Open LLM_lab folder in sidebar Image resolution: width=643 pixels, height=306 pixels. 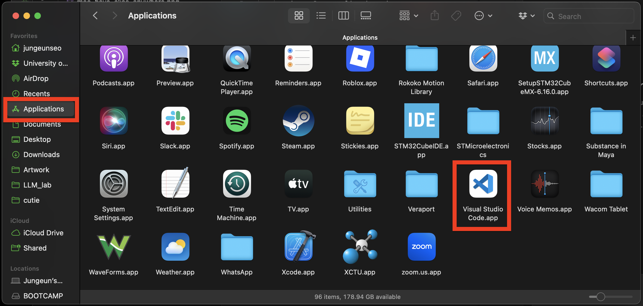pyautogui.click(x=41, y=185)
